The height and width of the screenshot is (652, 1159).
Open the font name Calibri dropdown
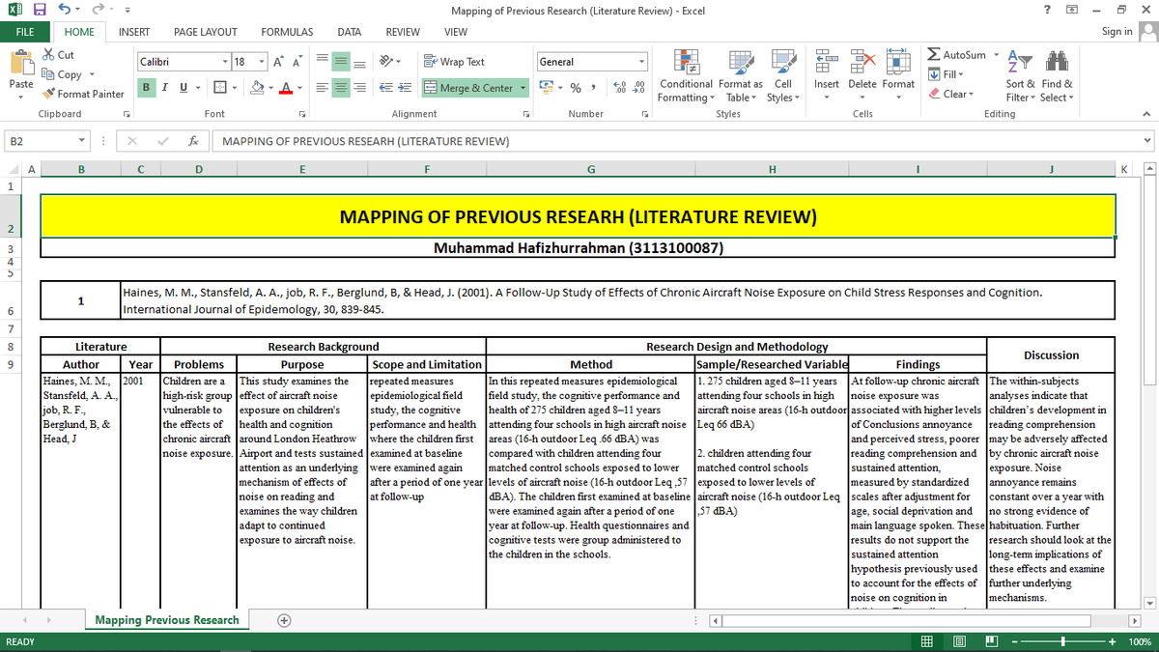[225, 62]
